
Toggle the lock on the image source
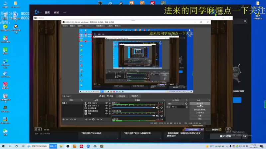click(x=110, y=114)
